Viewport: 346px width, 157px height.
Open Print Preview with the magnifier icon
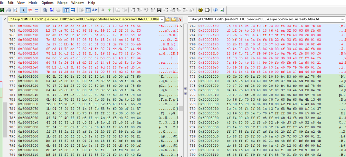click(15, 10)
